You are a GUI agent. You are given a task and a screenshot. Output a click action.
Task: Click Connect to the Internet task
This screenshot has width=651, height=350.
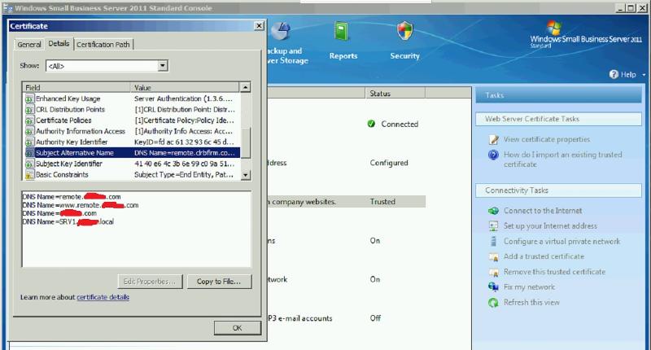point(543,211)
